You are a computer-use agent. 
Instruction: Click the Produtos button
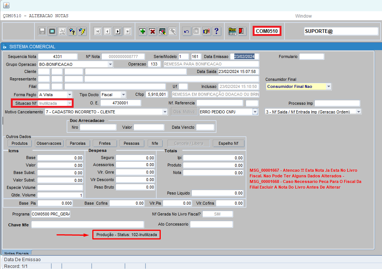(x=19, y=143)
